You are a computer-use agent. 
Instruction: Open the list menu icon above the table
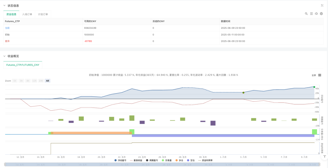click(x=311, y=14)
